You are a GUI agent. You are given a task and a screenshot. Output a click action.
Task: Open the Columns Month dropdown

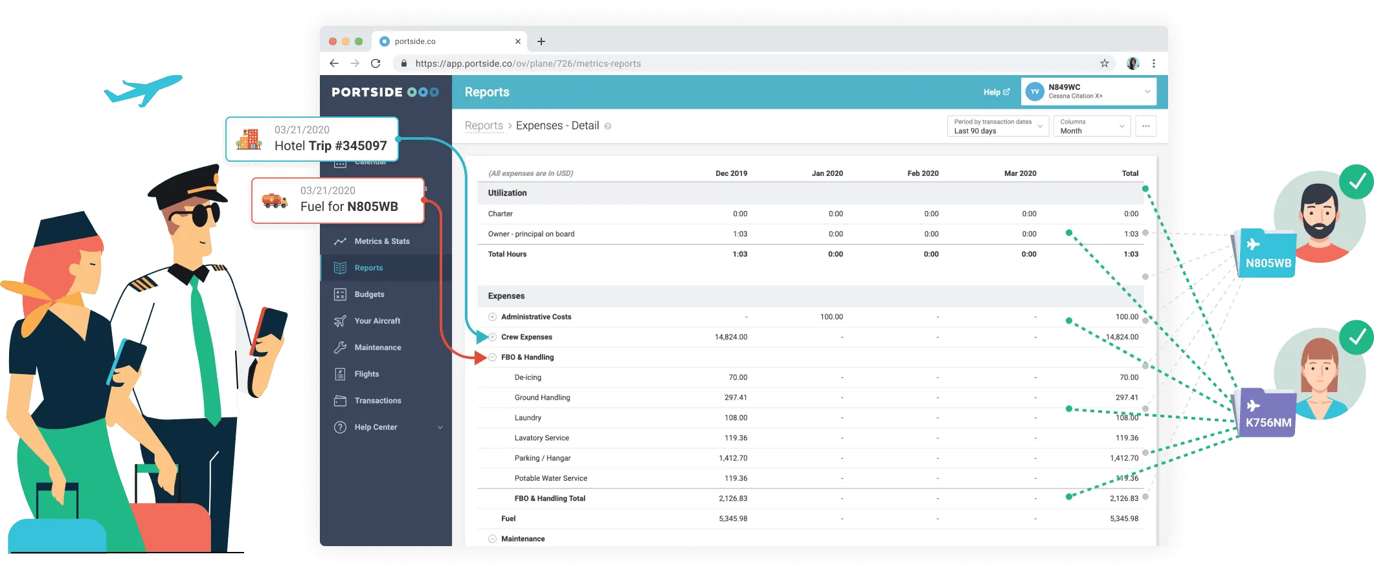1092,126
